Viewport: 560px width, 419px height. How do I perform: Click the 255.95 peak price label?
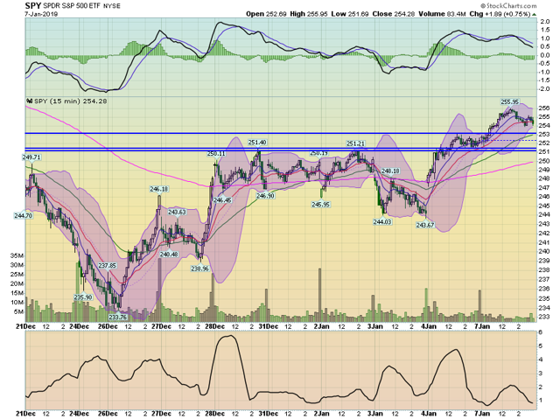[x=509, y=102]
